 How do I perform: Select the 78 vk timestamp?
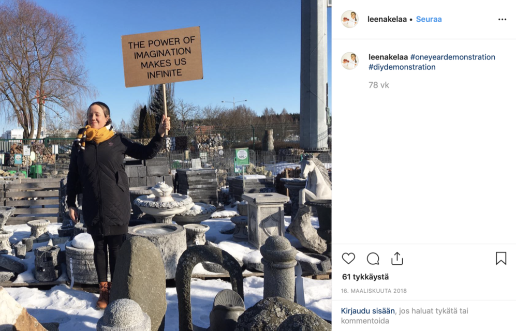(x=379, y=85)
